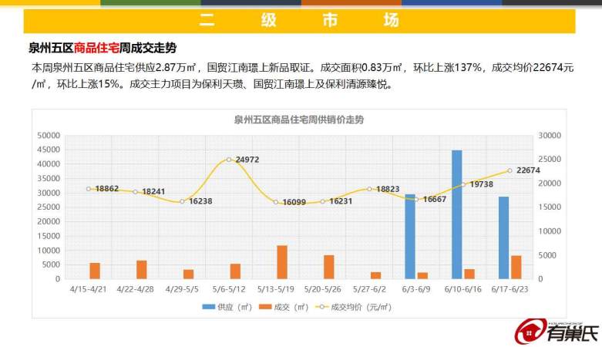Select the 成交(㎡) legend label

(291, 307)
